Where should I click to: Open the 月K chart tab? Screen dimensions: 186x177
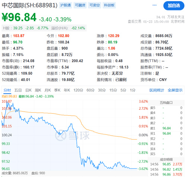tap(48, 90)
